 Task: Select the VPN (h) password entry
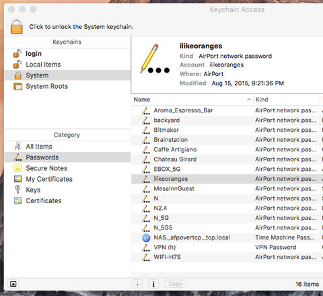[227, 248]
